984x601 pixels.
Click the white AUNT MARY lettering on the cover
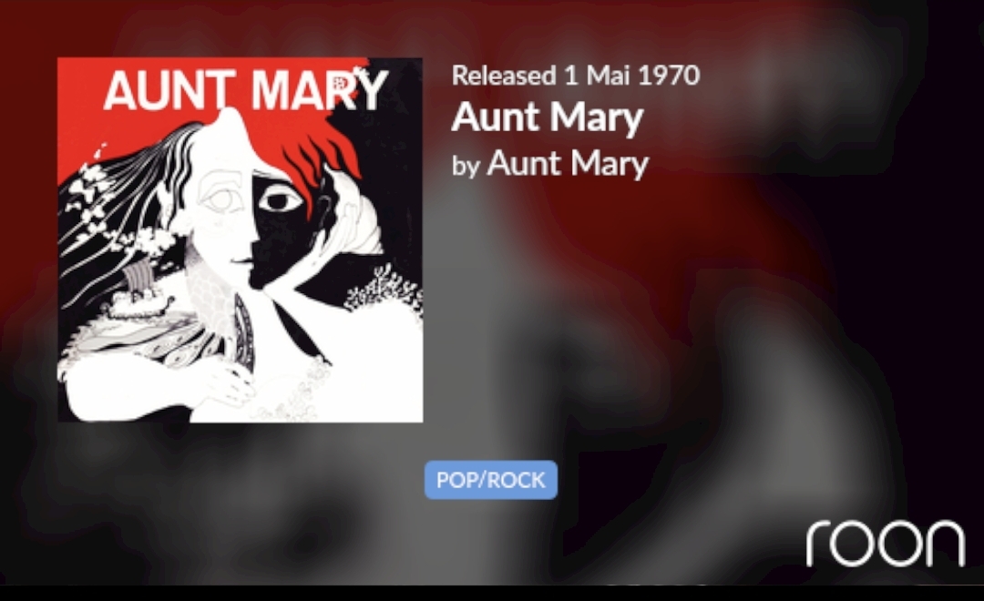click(x=245, y=90)
